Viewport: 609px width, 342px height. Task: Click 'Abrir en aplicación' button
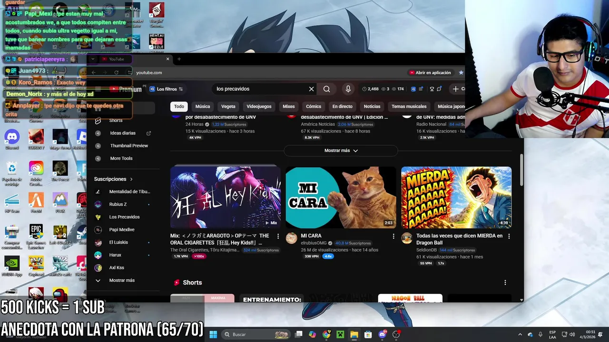(x=430, y=73)
